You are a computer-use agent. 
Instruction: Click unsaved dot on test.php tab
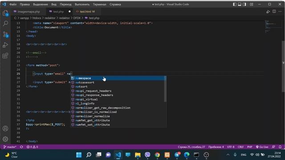coord(69,12)
